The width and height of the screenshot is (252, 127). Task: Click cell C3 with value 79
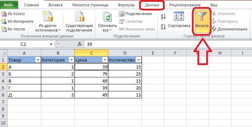click(92, 74)
